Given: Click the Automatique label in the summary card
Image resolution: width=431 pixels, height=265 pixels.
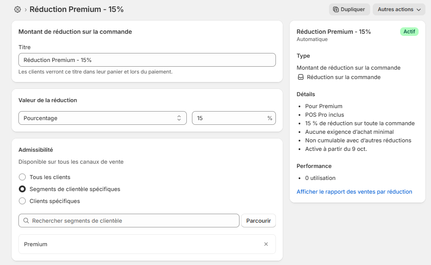Looking at the screenshot, I should click(312, 39).
